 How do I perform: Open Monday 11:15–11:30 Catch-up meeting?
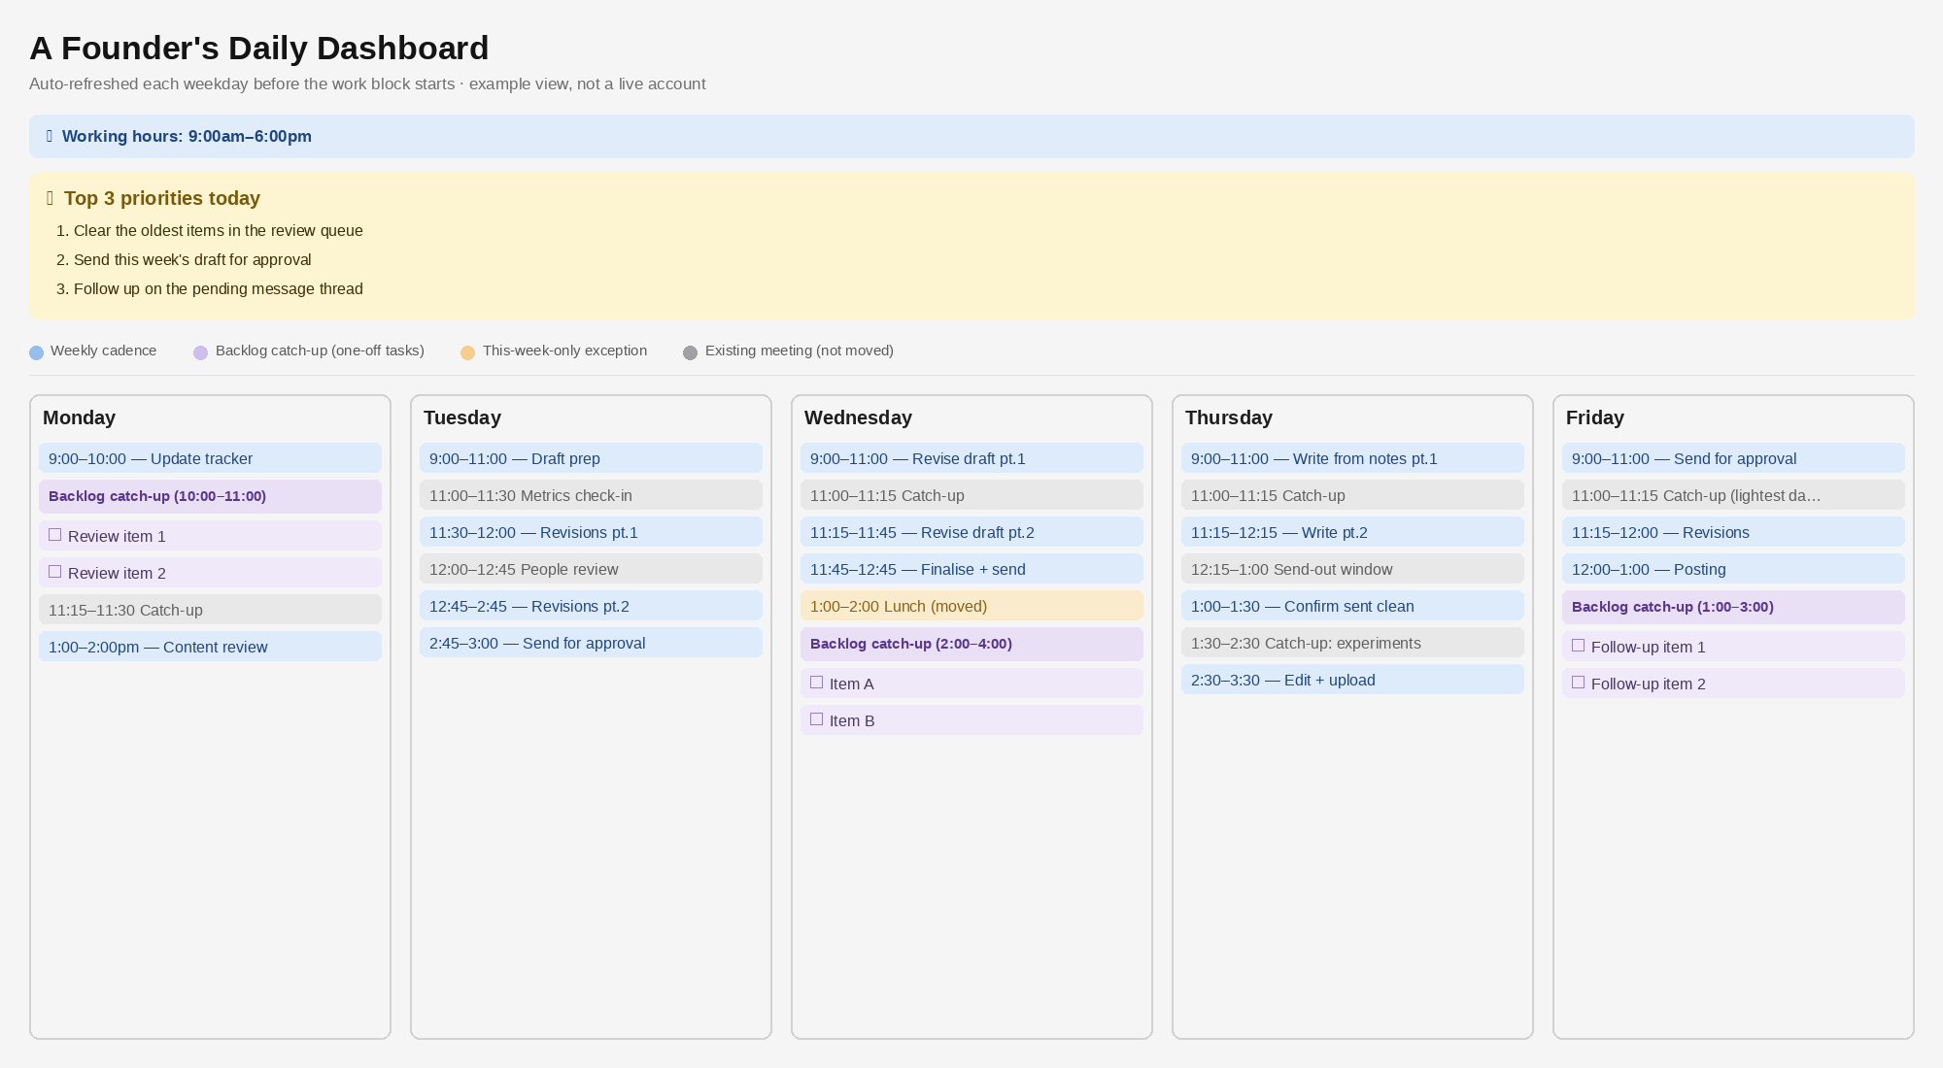coord(210,610)
